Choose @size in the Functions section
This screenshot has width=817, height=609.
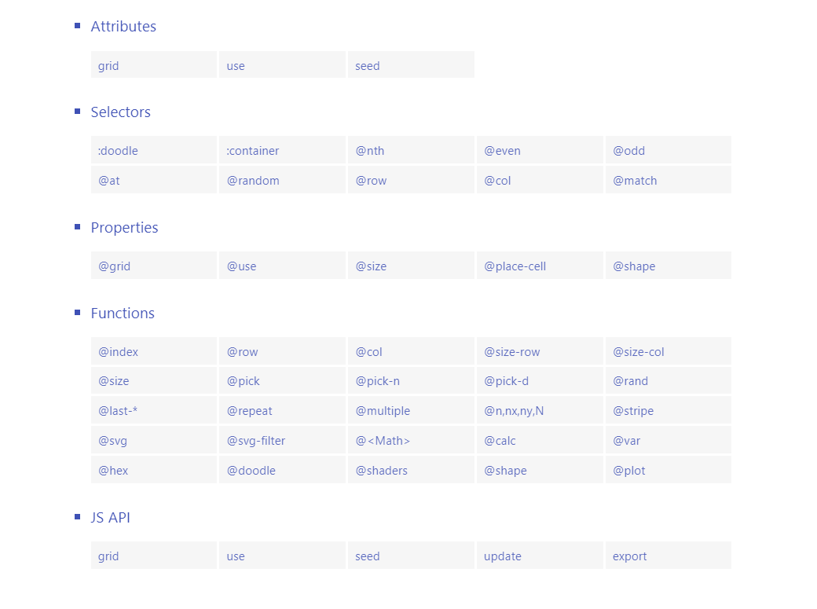[154, 380]
